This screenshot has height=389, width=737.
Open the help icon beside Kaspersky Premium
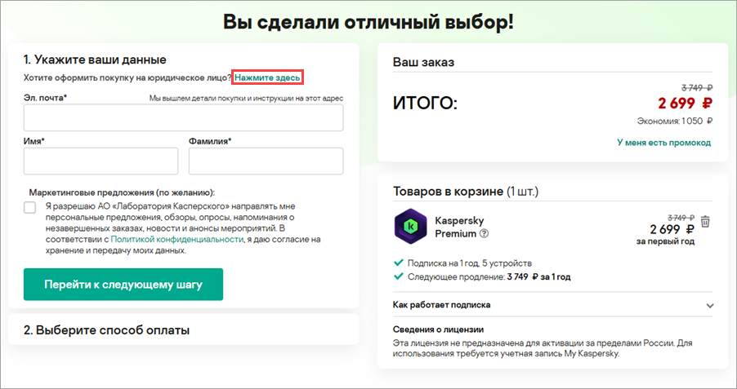[x=484, y=234]
